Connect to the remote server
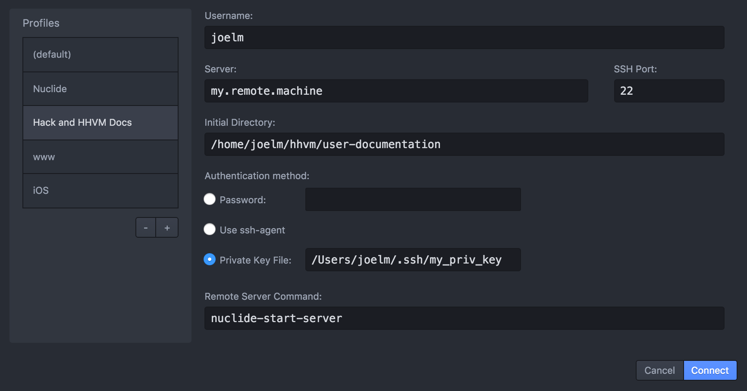 [x=710, y=370]
